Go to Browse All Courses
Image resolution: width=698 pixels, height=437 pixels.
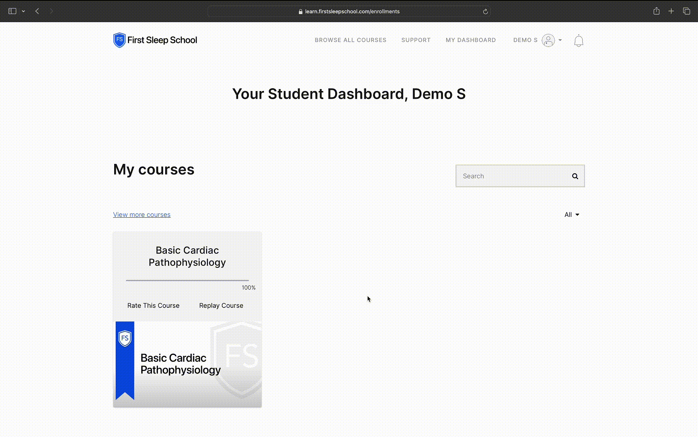coord(350,40)
